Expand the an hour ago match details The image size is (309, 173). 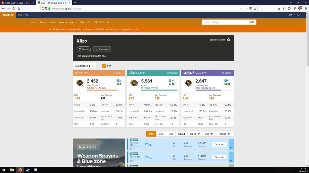[231, 157]
